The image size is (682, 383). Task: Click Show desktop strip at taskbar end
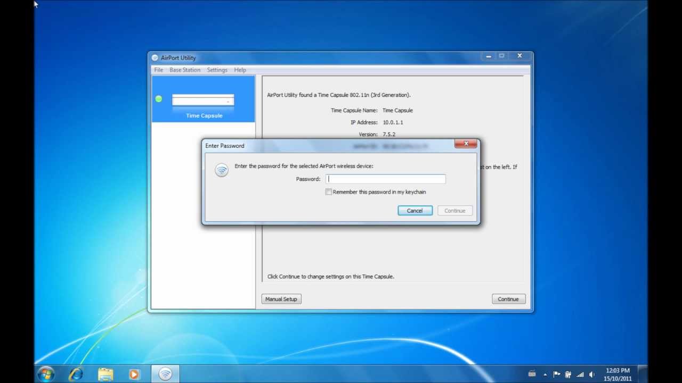point(643,374)
